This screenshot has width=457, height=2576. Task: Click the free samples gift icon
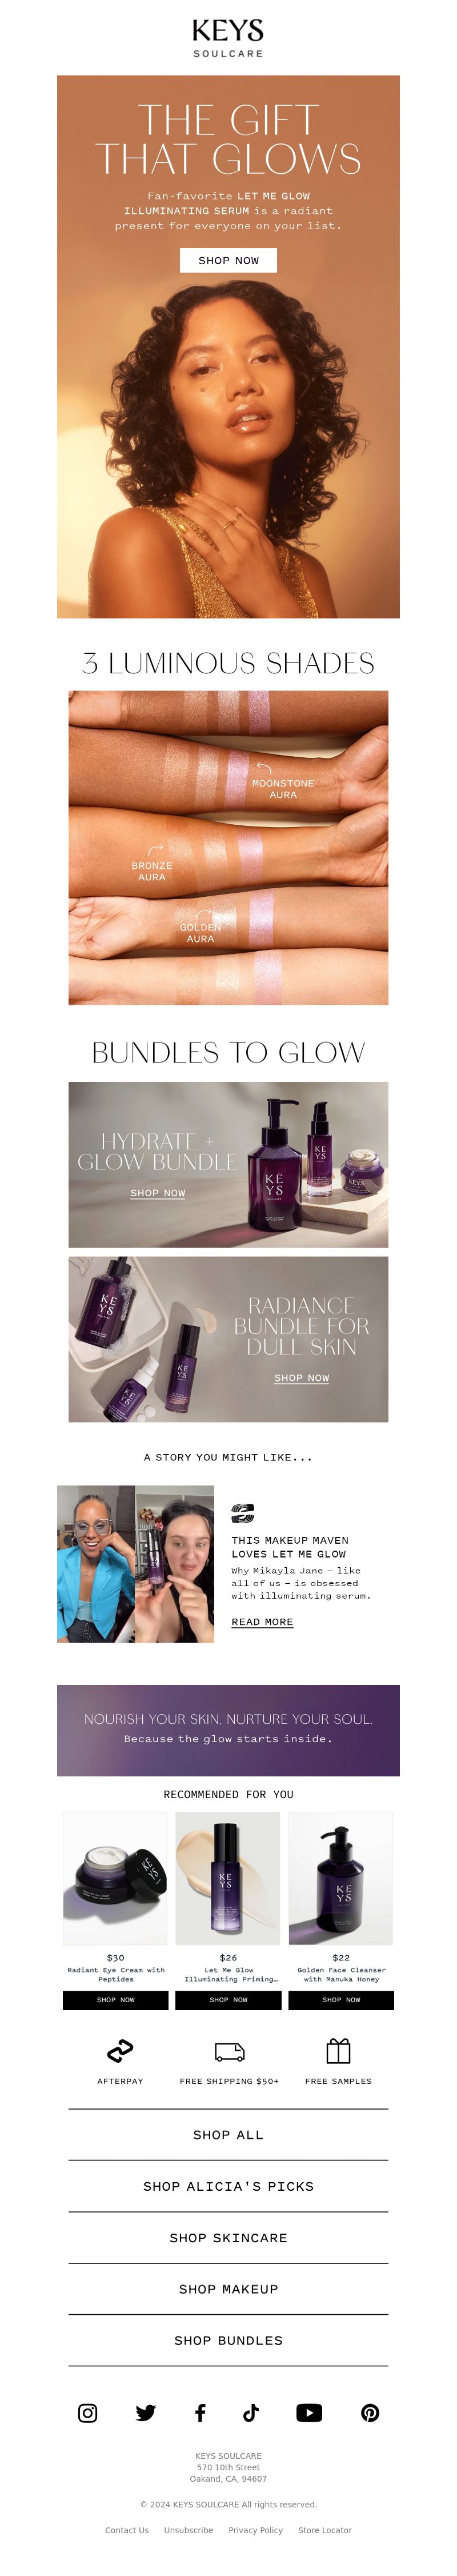pyautogui.click(x=338, y=2050)
